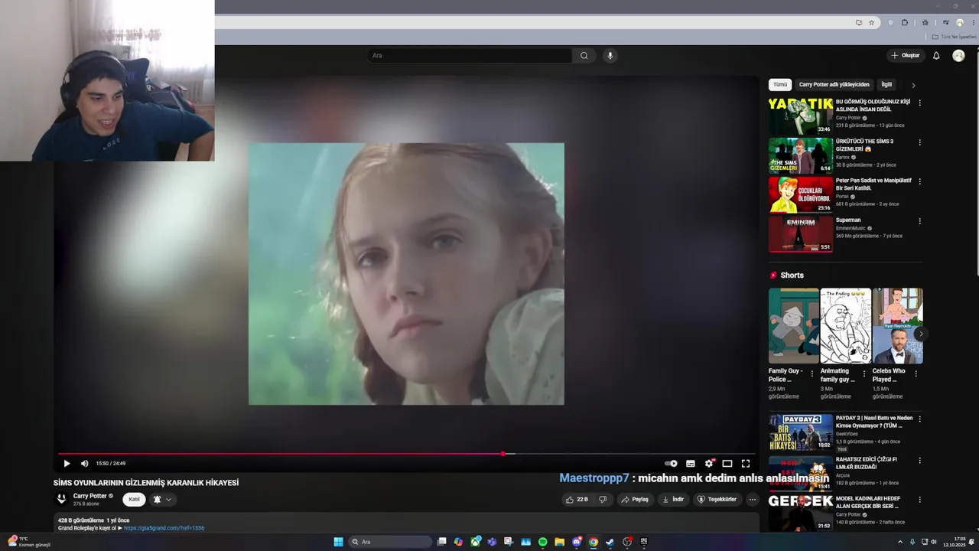Open the Family Guy - Police short
Image resolution: width=979 pixels, height=551 pixels.
[793, 326]
